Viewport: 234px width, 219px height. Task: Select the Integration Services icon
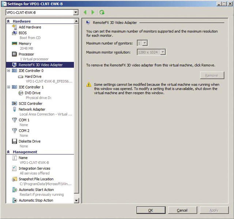point(15,168)
